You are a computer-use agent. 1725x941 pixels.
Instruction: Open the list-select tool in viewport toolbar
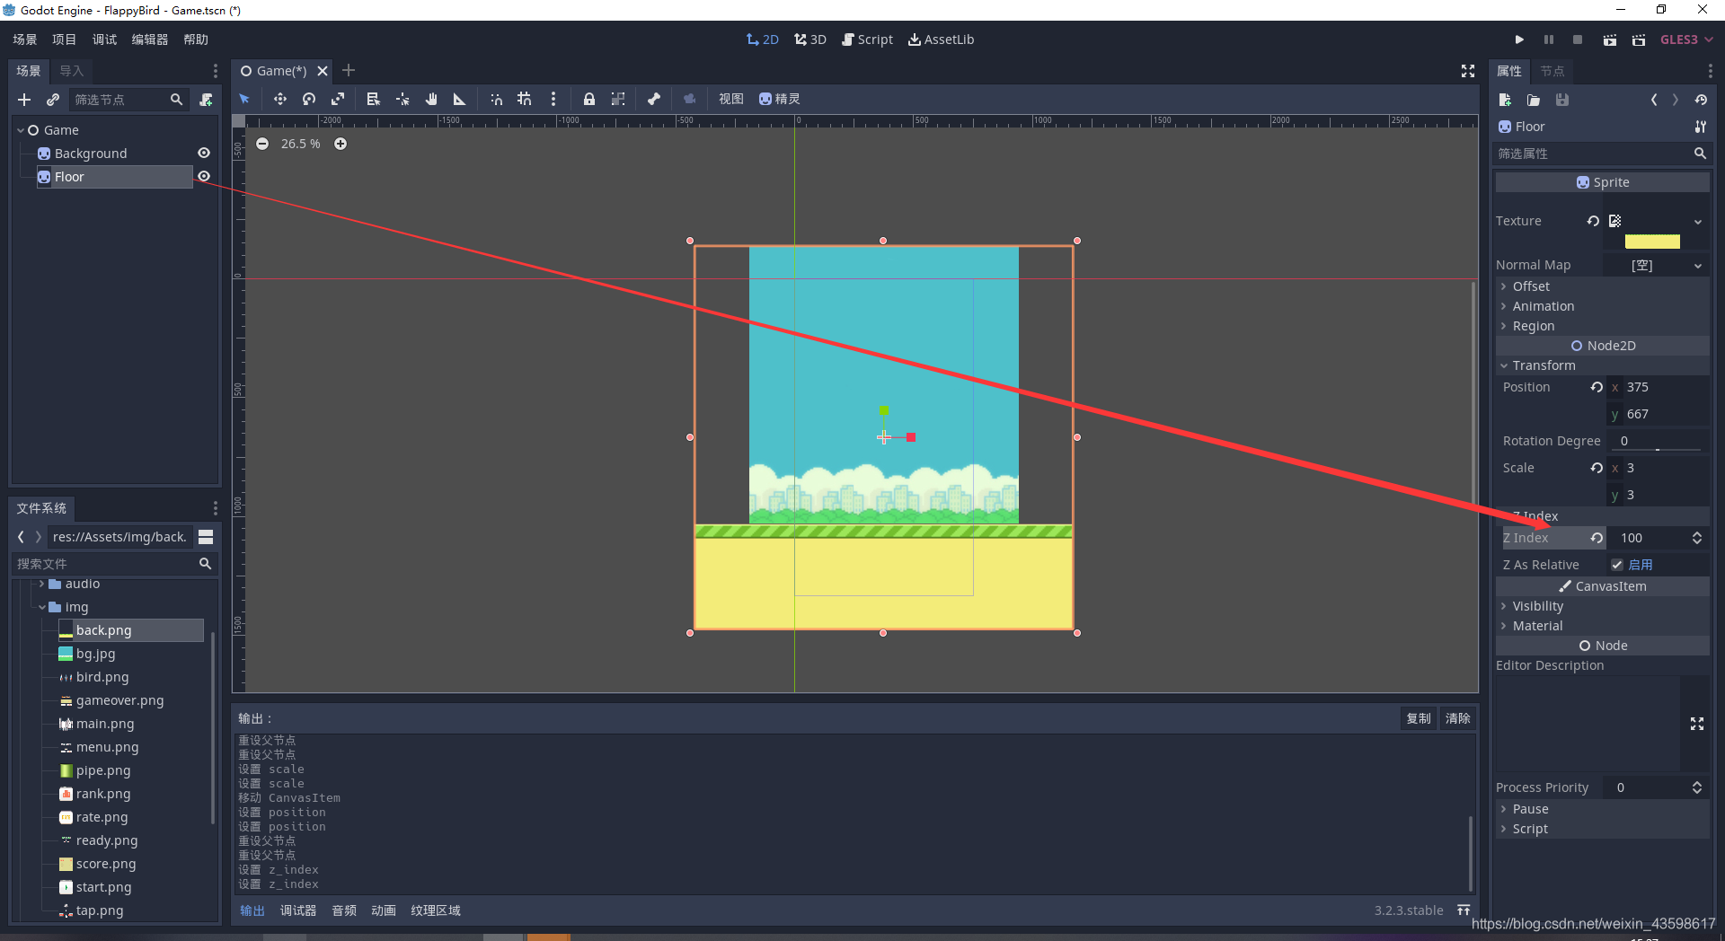tap(374, 99)
